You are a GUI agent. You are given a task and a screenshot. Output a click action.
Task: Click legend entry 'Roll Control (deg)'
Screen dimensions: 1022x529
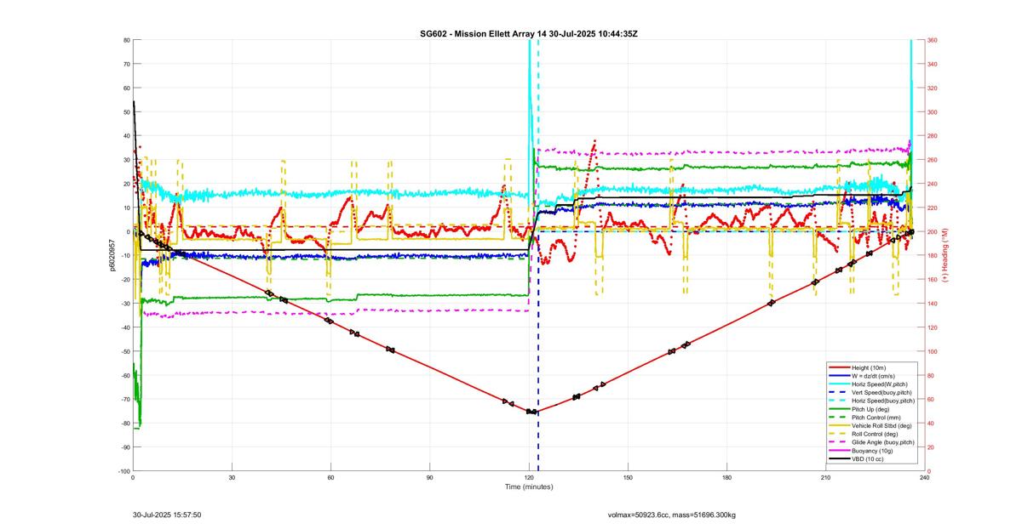point(876,434)
